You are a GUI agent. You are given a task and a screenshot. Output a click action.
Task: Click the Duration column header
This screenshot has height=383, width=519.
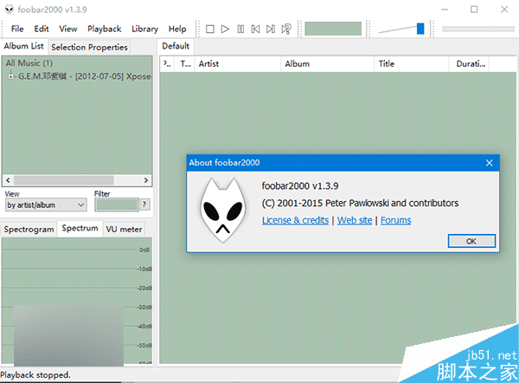[x=469, y=64]
